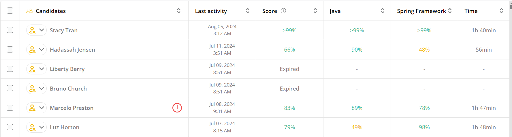The height and width of the screenshot is (137, 512).
Task: Open Marcelo Preston's status dropdown chevron
Action: (x=42, y=108)
